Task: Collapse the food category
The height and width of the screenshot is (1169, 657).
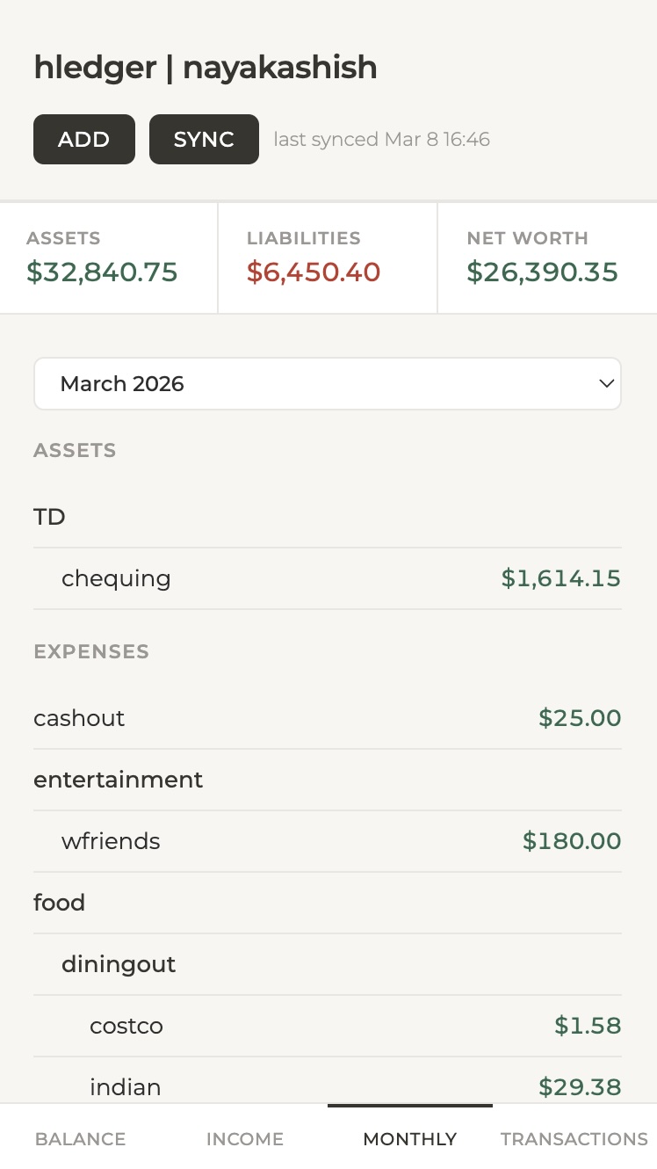Action: click(60, 903)
